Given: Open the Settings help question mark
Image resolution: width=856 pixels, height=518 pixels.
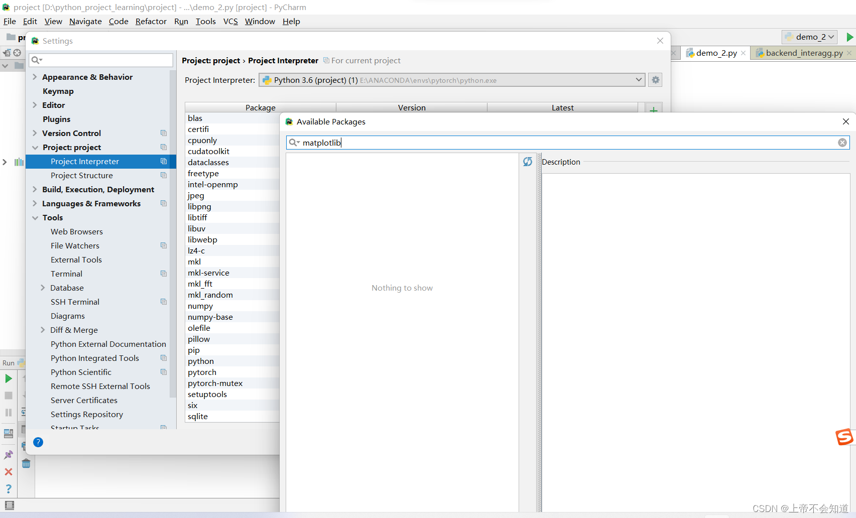Looking at the screenshot, I should [x=38, y=442].
